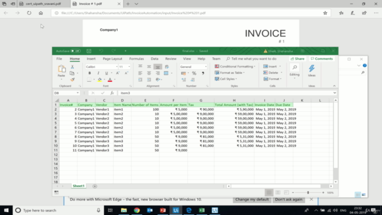Center text horizontally in the cell
Screen dimensions: 382x215
click(149, 73)
